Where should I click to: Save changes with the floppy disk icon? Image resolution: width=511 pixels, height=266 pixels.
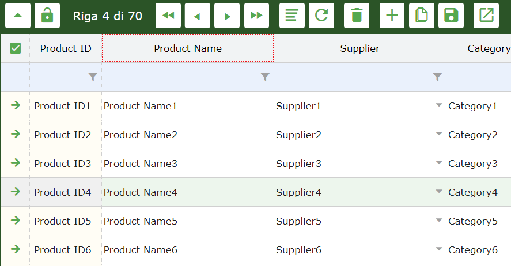[451, 16]
